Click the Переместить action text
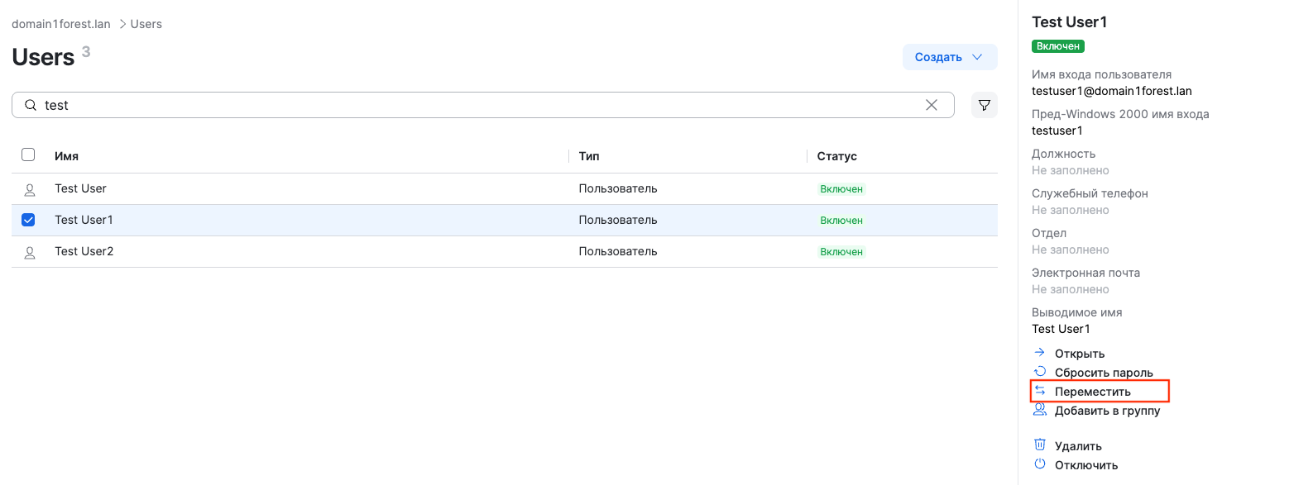The height and width of the screenshot is (485, 1313). click(1092, 392)
